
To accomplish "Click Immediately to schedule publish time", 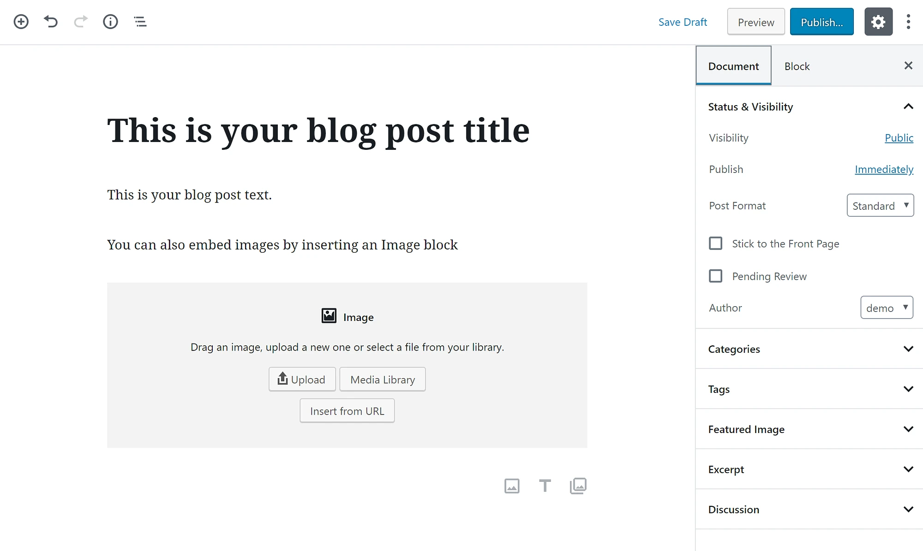I will 884,169.
